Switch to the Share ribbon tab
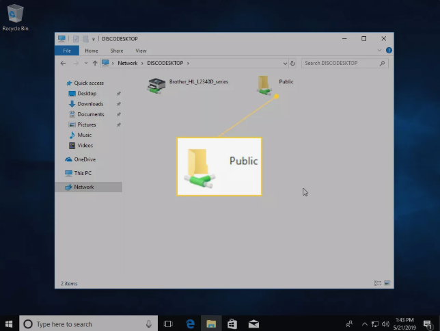 [x=117, y=51]
